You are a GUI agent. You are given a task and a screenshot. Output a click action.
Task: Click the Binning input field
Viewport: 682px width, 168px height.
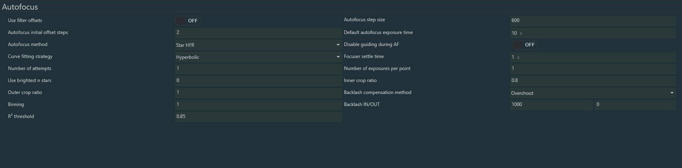coord(258,104)
